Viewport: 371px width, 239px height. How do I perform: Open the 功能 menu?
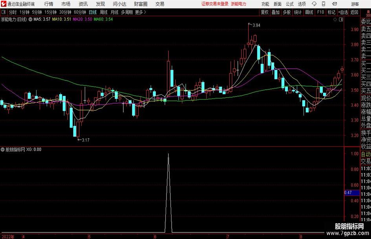265,4
